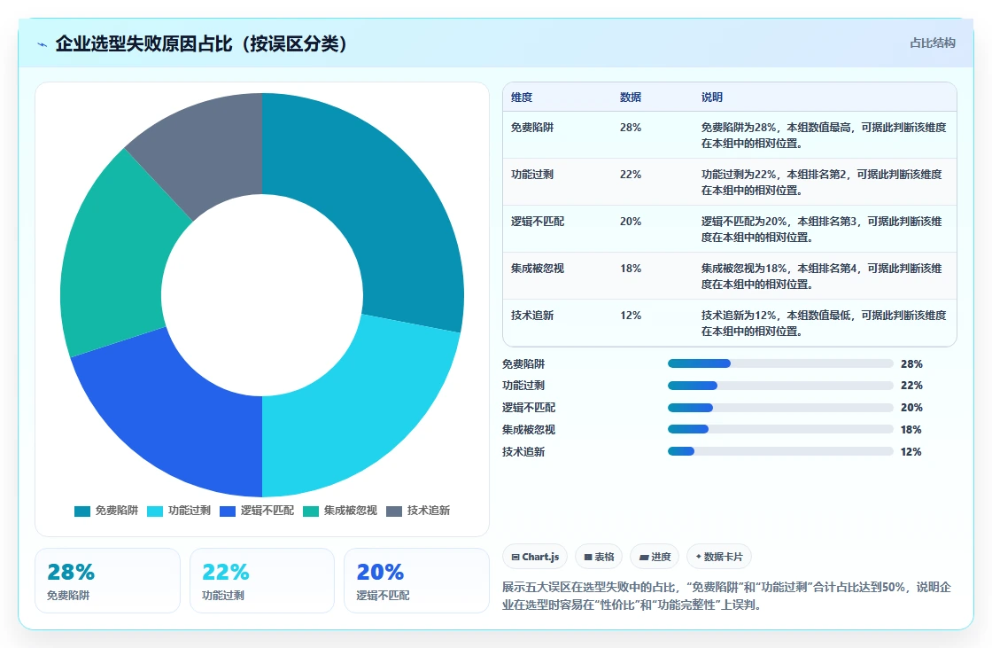Viewport: 992px width, 648px height.
Task: Click the 集成被忽视 18% progress bar
Action: (x=780, y=429)
